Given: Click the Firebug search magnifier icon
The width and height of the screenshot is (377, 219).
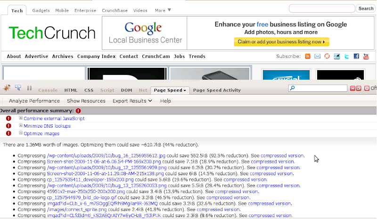Looking at the screenshot, I should pyautogui.click(x=292, y=88).
